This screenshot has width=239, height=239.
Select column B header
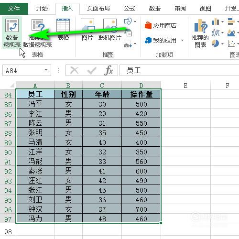[68, 86]
